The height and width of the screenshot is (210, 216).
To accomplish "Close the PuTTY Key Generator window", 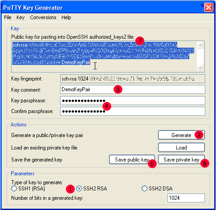I will tap(209, 7).
